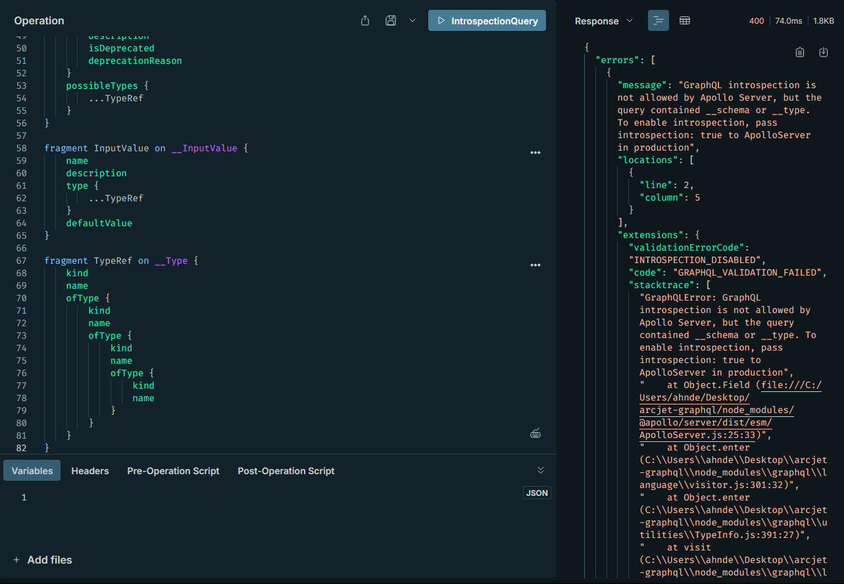The image size is (844, 584).
Task: Open the Post-Operation Script tab
Action: 285,471
